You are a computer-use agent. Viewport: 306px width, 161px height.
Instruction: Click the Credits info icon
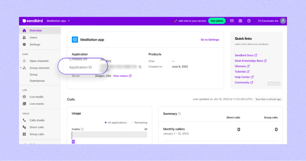[x=82, y=129]
